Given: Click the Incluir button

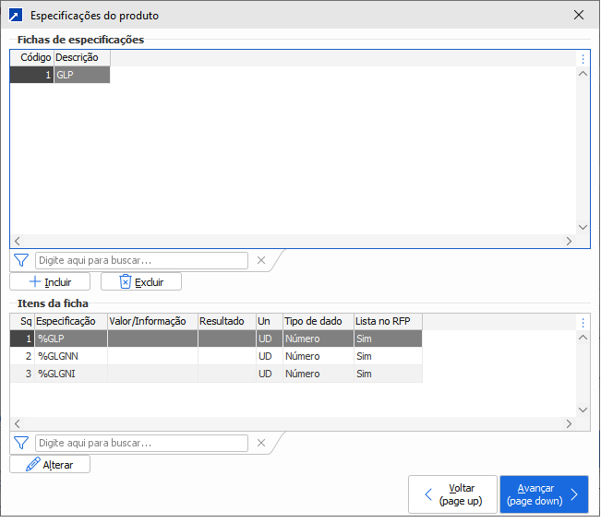Looking at the screenshot, I should pyautogui.click(x=50, y=281).
